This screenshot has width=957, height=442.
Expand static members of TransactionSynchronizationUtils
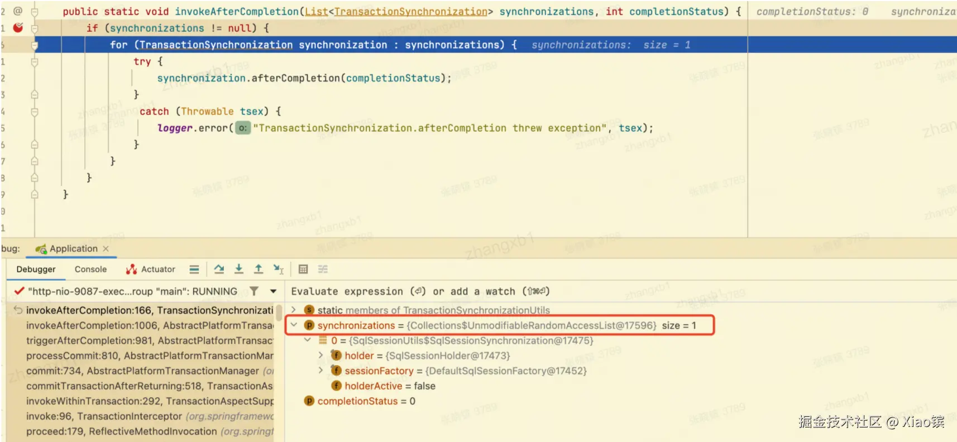tap(294, 310)
